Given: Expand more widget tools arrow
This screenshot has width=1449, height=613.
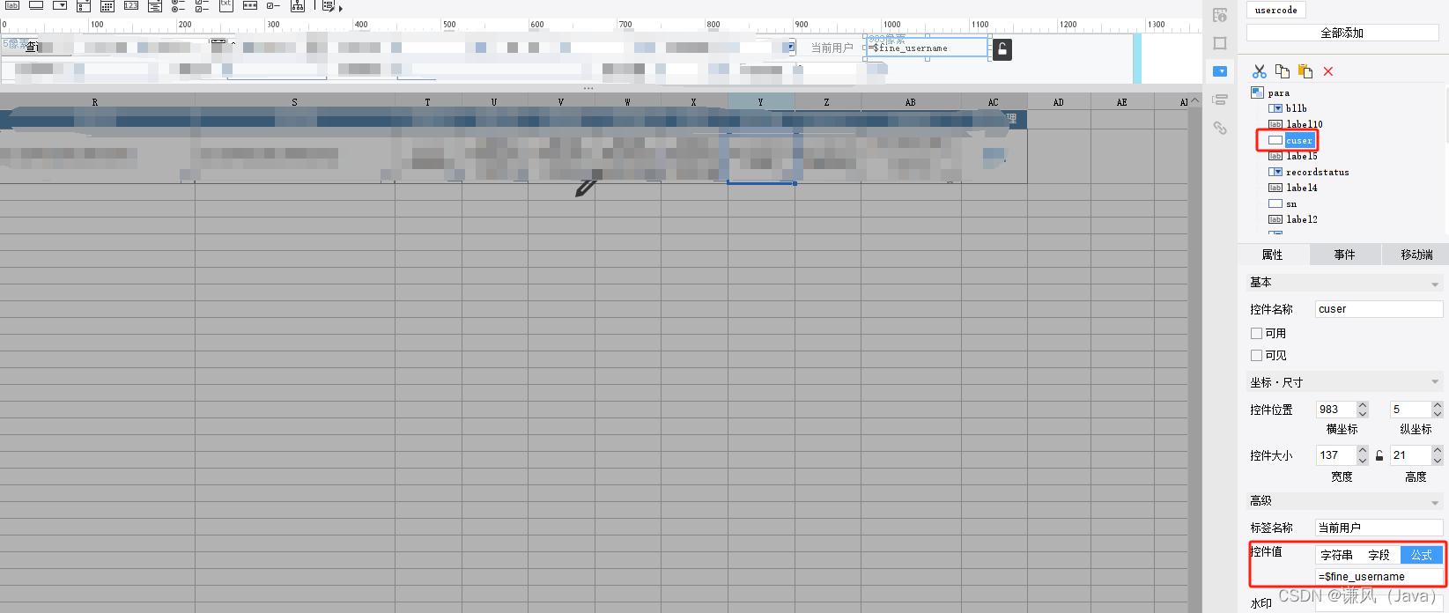Looking at the screenshot, I should [x=341, y=9].
